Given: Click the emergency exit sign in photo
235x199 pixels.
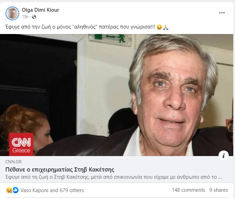Looking at the screenshot, I should tap(110, 39).
